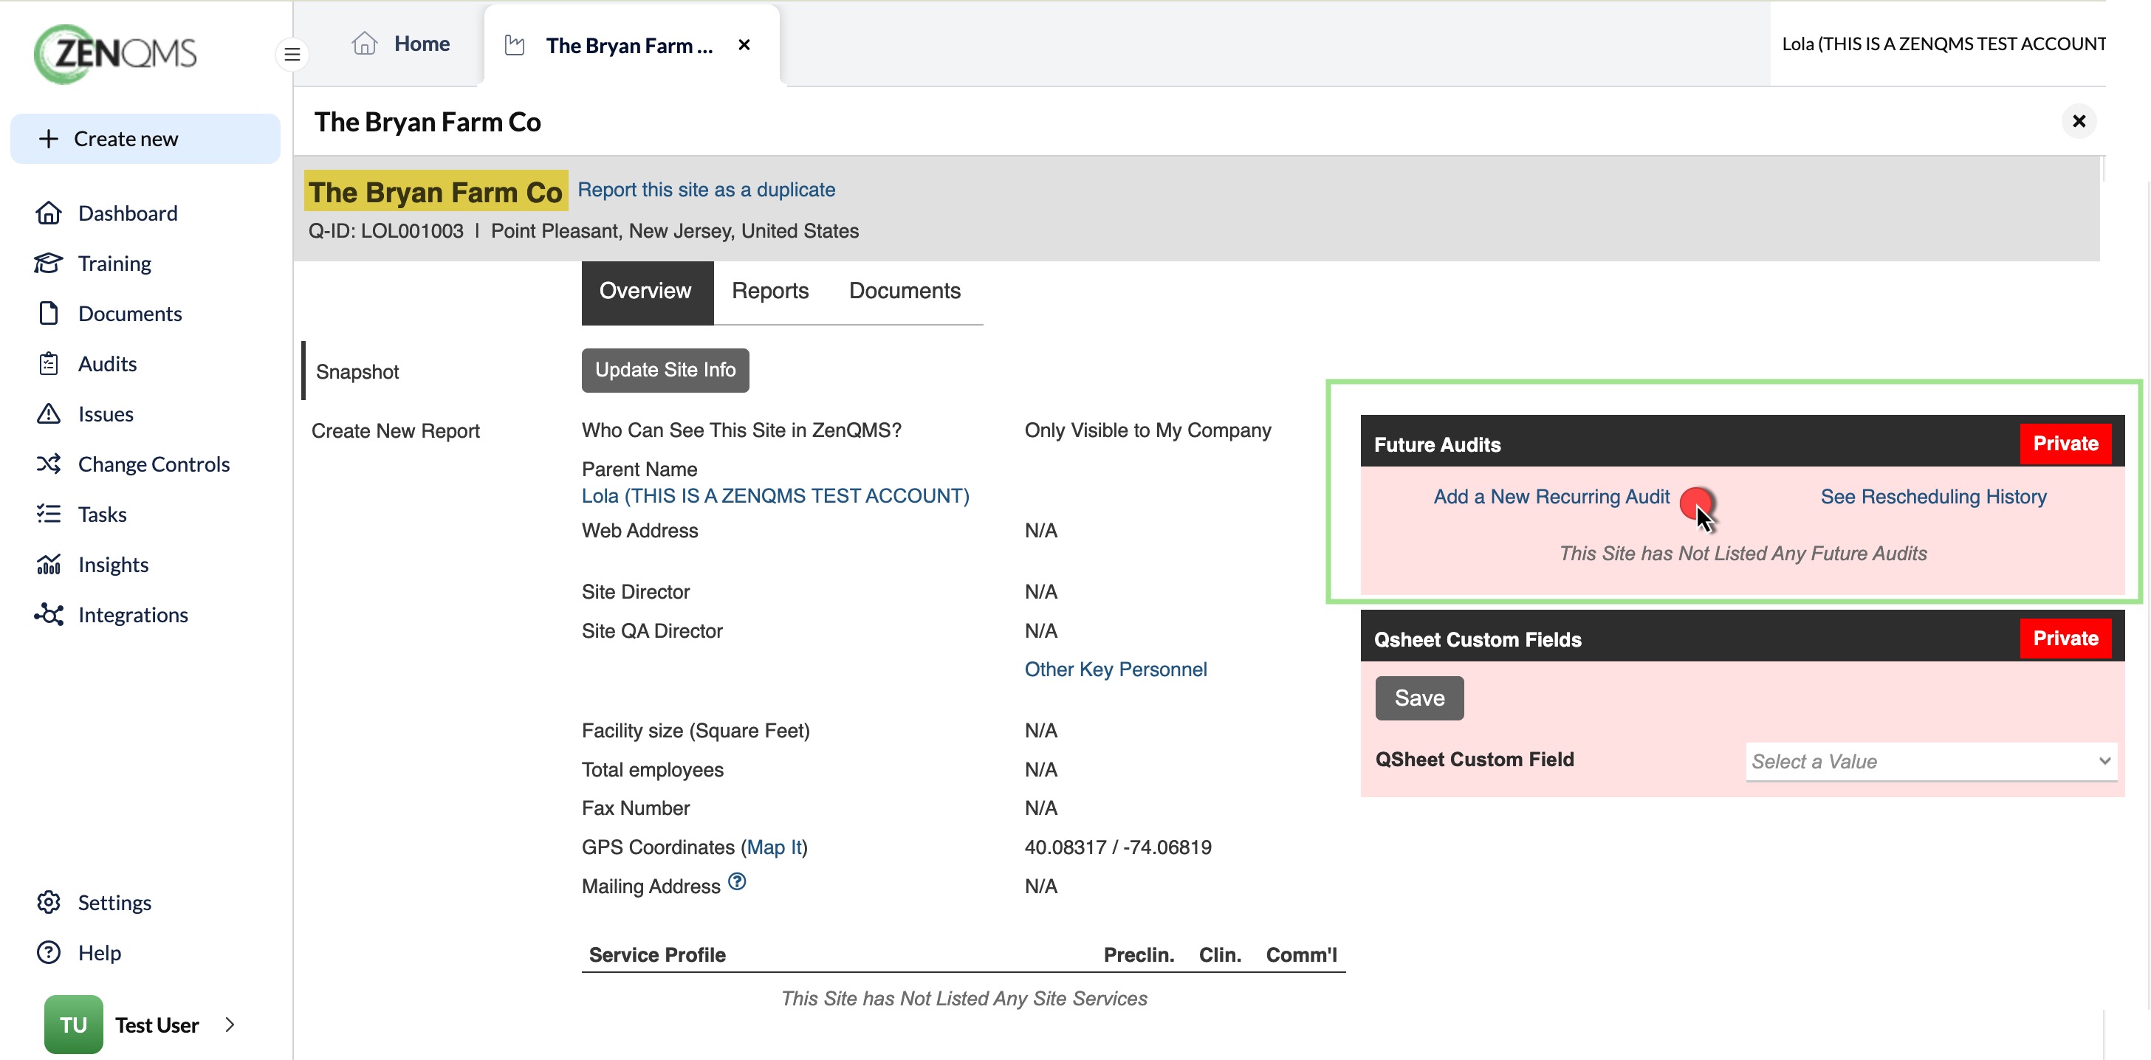Open Help in sidebar
The width and height of the screenshot is (2151, 1060).
100,952
